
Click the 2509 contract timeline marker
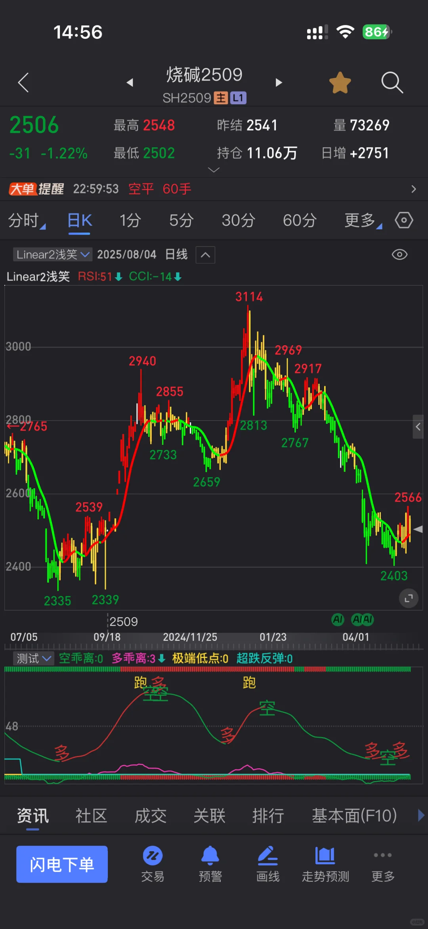click(x=123, y=621)
